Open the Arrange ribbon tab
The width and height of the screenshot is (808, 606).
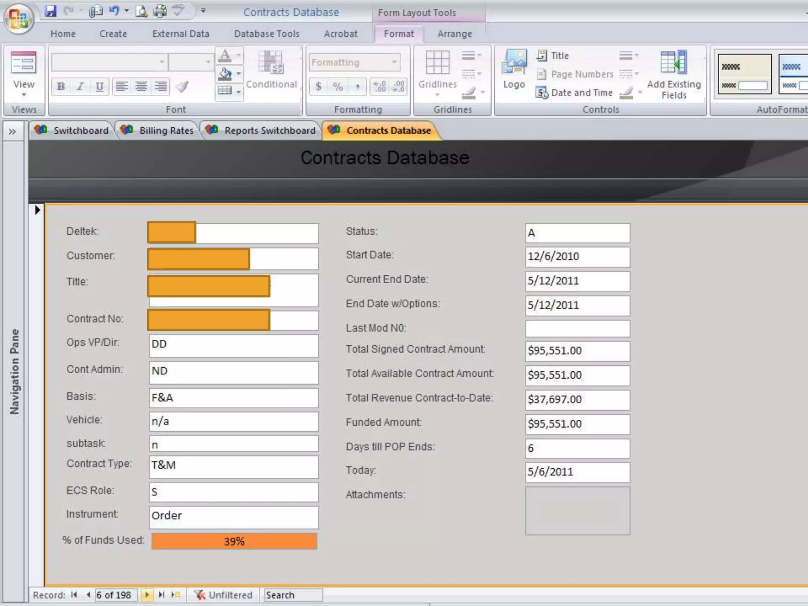tap(454, 34)
